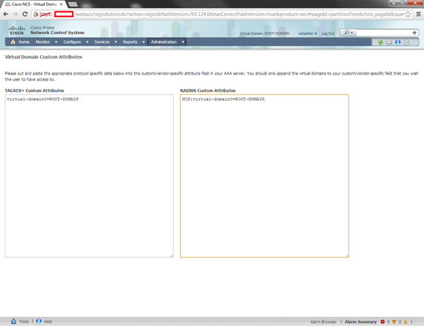Click the Cisco logo
Image resolution: width=424 pixels, height=326 pixels.
[x=17, y=31]
